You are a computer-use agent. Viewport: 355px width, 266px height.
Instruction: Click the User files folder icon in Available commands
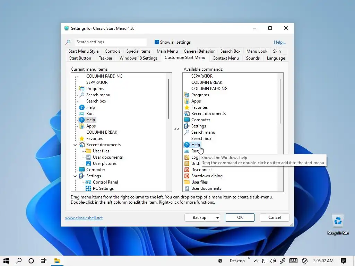coord(187,182)
